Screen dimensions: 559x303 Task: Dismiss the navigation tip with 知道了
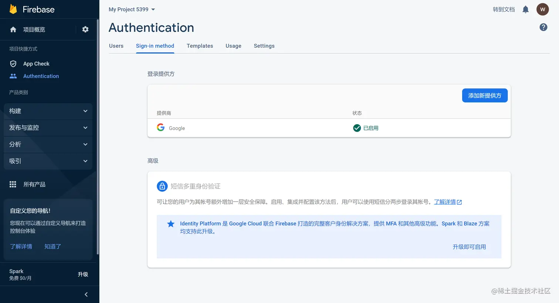coord(52,246)
